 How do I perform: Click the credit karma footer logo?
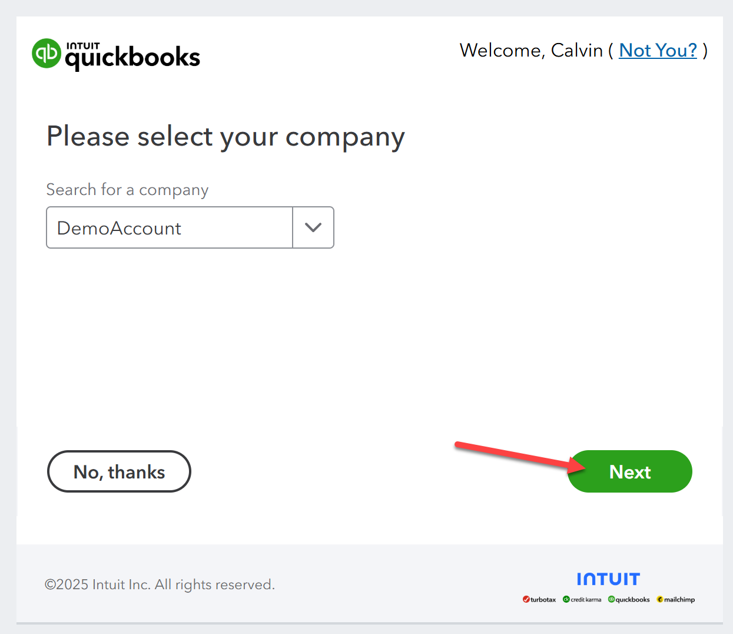[582, 599]
